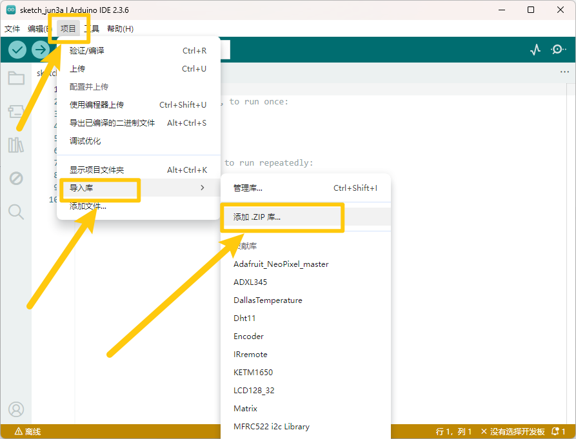Open the Search sidebar icon

16,212
